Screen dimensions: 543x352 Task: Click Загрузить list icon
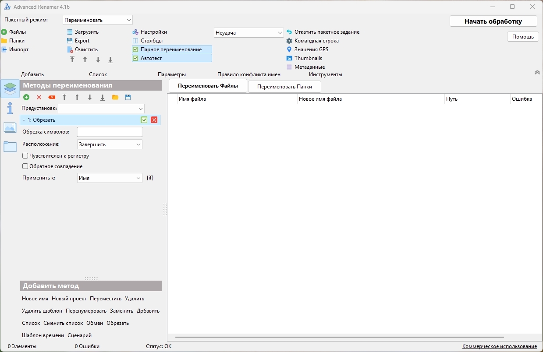(x=70, y=32)
